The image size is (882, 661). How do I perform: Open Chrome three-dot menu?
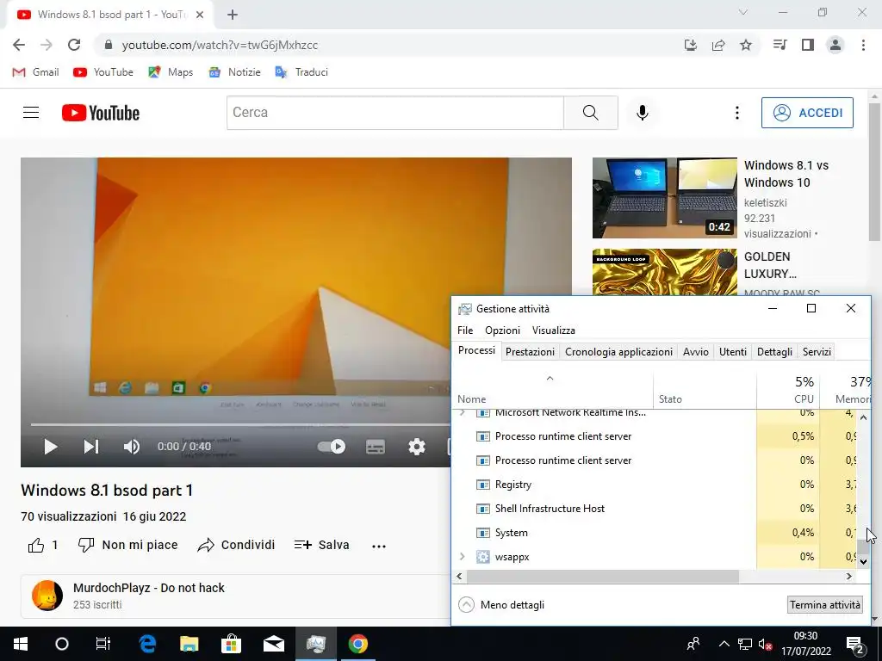(863, 45)
